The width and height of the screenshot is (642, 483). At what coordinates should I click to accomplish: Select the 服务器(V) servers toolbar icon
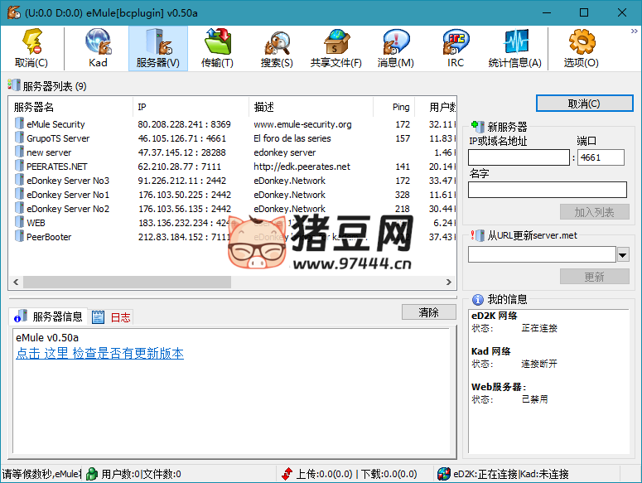click(158, 41)
